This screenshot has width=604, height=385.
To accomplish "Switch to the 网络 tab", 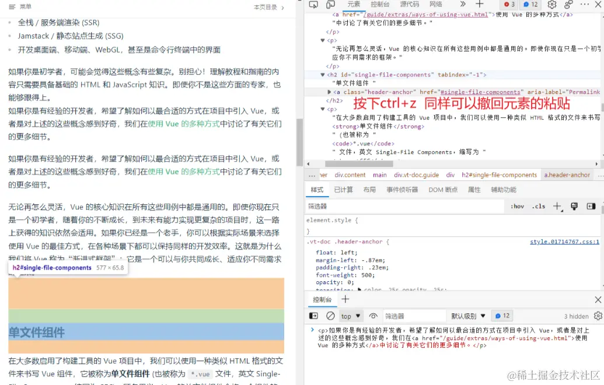I will [x=436, y=4].
